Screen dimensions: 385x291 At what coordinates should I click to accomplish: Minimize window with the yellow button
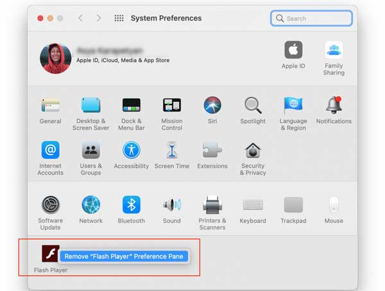[x=50, y=19]
